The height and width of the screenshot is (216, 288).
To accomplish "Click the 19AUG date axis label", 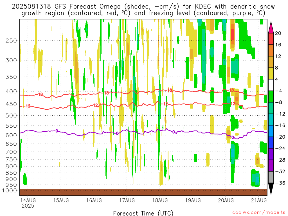I will coord(193,200).
